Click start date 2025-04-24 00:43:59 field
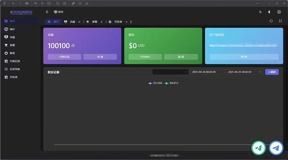This screenshot has width=288, height=160. pyautogui.click(x=204, y=72)
